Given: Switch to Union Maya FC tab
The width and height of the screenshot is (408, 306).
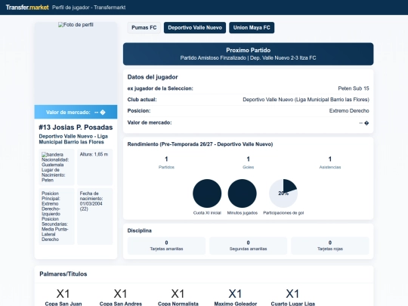Looking at the screenshot, I should coord(252,28).
